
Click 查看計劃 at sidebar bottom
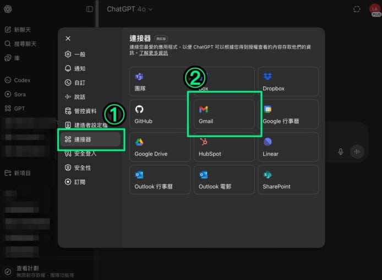[28, 268]
